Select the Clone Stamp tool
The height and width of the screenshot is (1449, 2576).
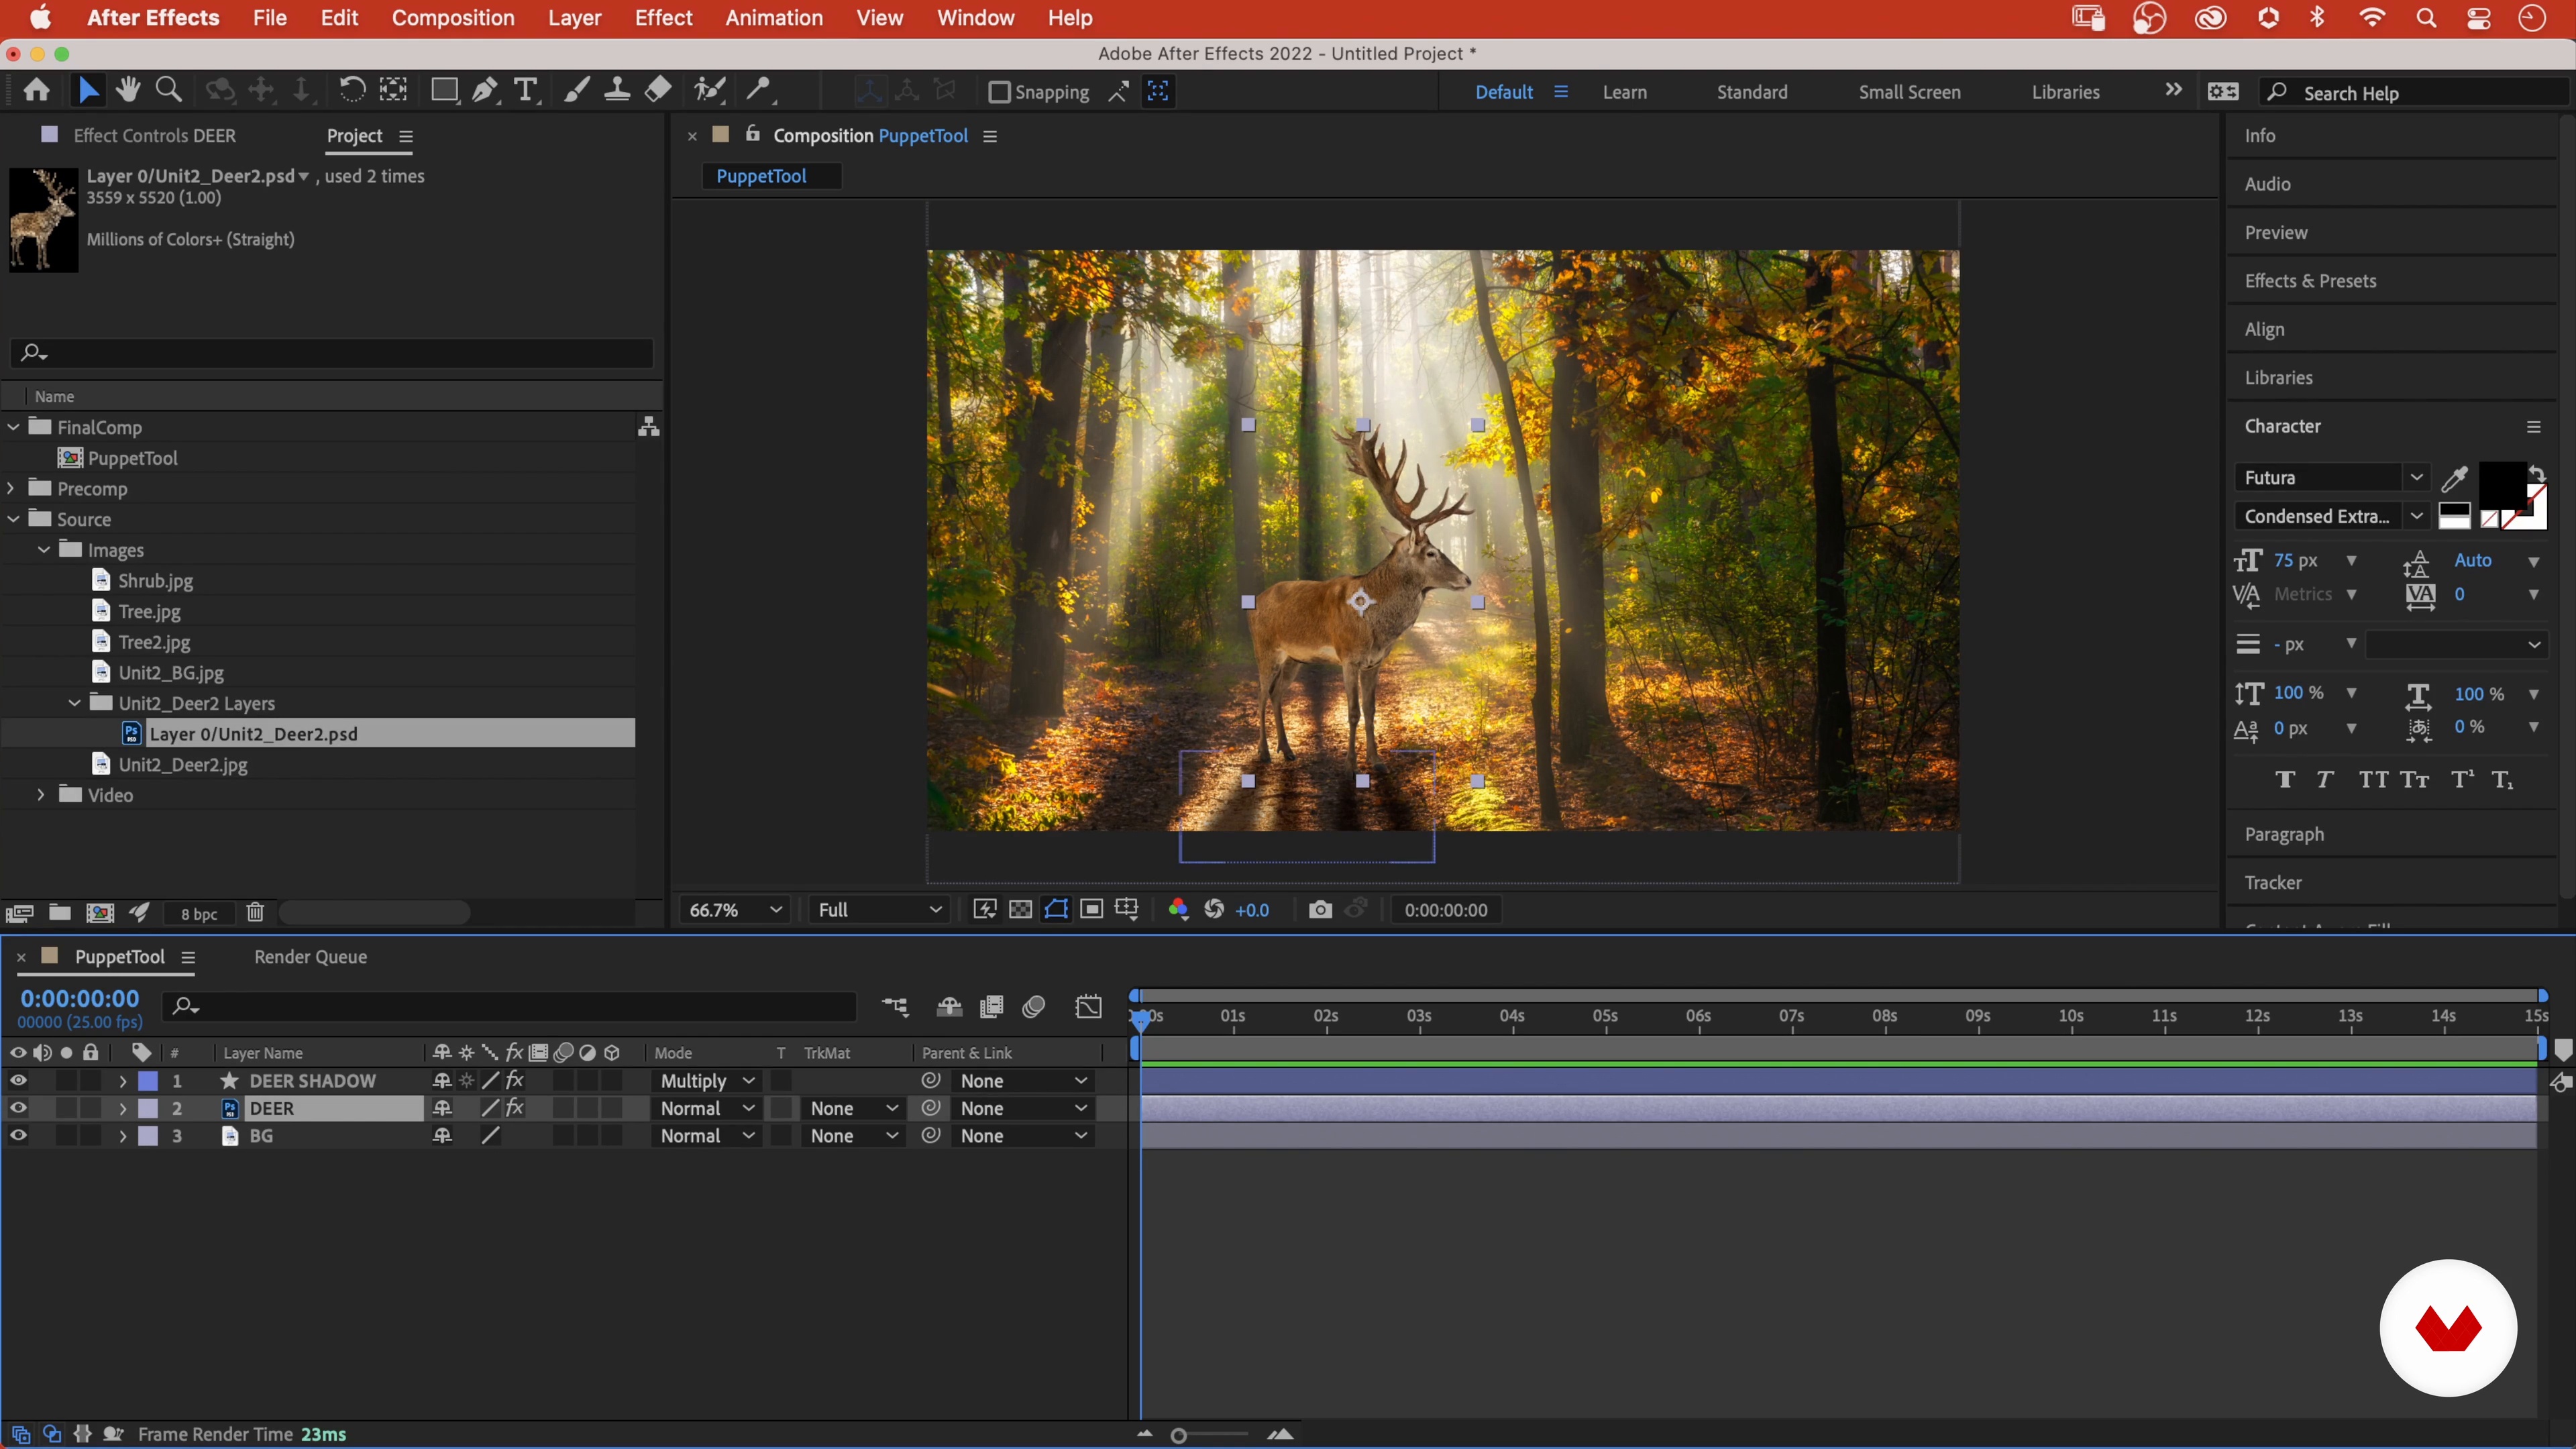(x=617, y=91)
